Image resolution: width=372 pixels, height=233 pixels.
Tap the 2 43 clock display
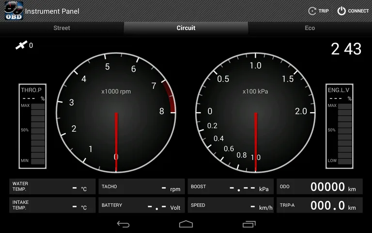coord(346,49)
